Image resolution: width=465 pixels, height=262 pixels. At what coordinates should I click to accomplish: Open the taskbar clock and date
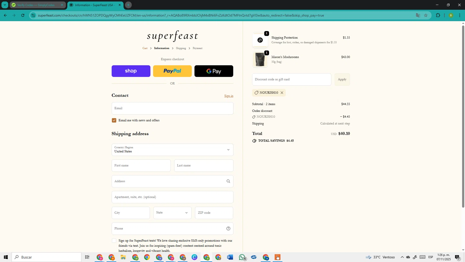[443, 257]
